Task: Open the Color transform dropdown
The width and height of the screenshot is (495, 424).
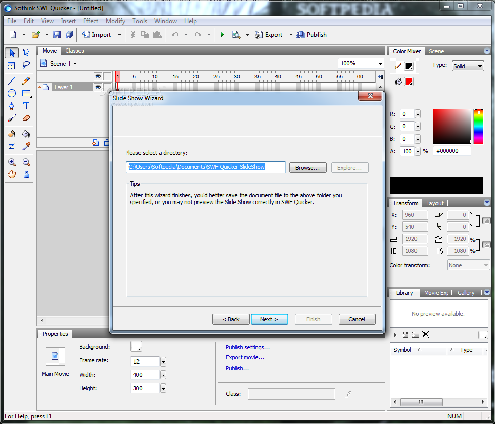Action: click(468, 265)
